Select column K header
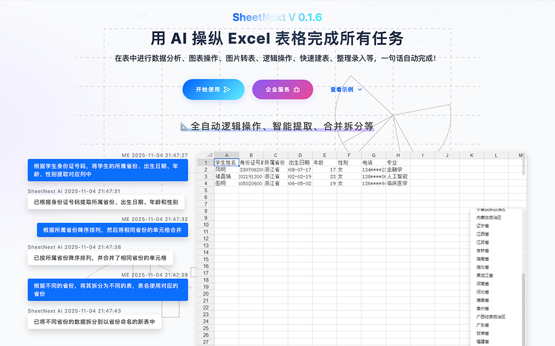The width and height of the screenshot is (555, 346). point(471,155)
